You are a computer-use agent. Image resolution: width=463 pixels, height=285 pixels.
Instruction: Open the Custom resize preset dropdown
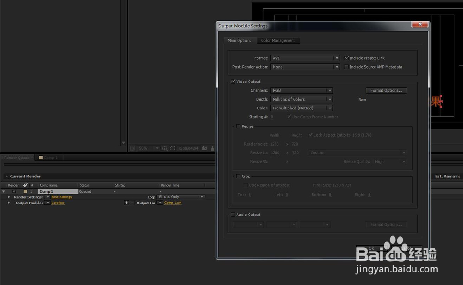pyautogui.click(x=357, y=153)
